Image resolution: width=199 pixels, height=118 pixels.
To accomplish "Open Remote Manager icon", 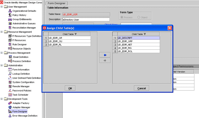I will pos(10,86).
